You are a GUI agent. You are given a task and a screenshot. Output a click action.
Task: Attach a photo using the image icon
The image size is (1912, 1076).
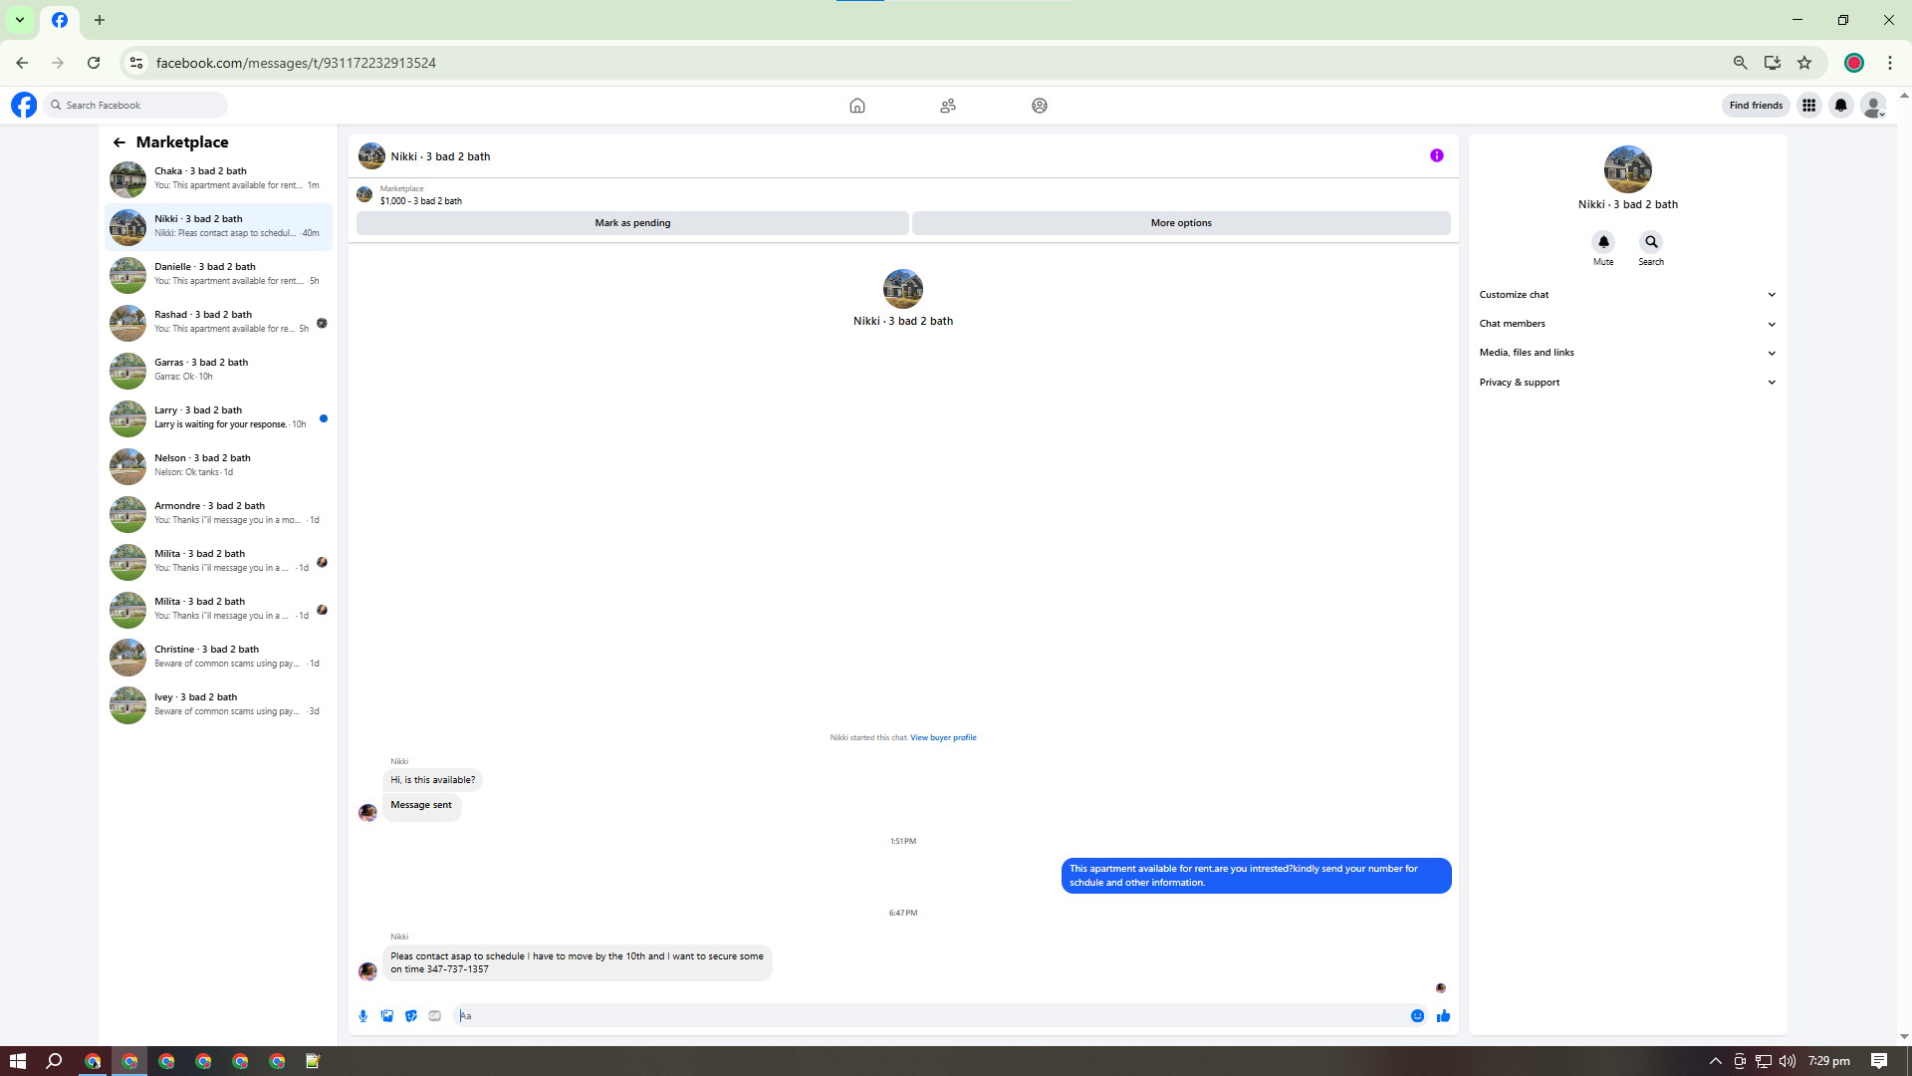(x=387, y=1016)
